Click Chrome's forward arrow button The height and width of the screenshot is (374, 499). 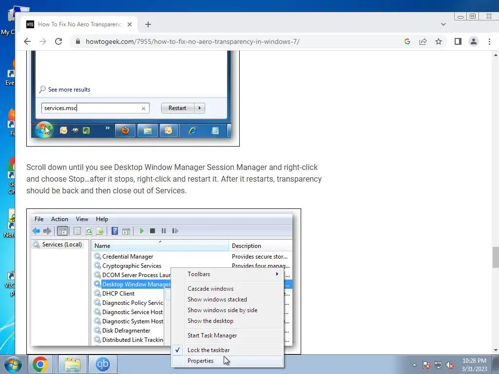click(43, 41)
